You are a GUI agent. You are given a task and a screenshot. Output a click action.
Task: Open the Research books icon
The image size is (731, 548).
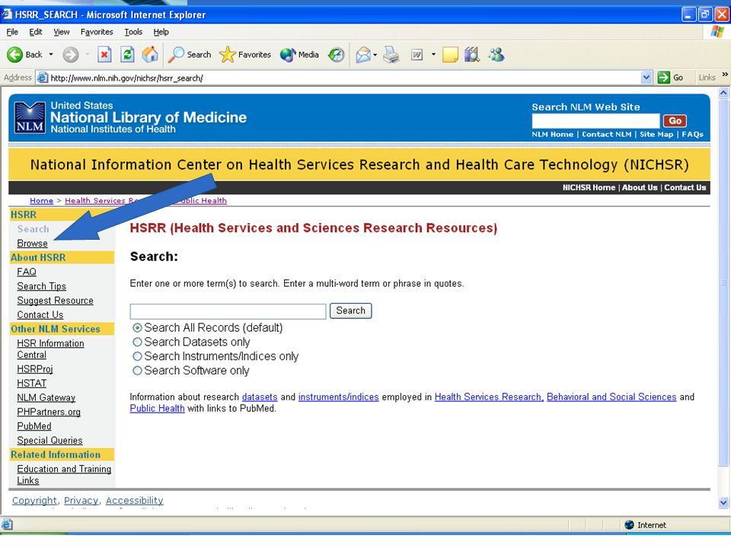pos(472,55)
